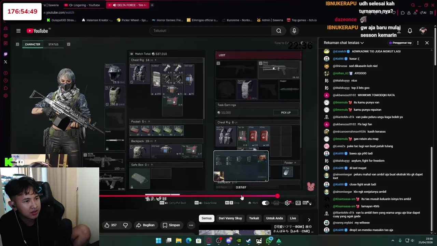Open Opera downloads icon in toolbar
The image size is (437, 246).
click(415, 13)
